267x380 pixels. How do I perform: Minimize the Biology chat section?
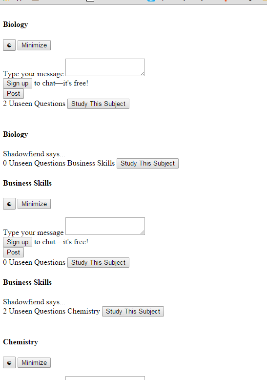click(x=34, y=45)
